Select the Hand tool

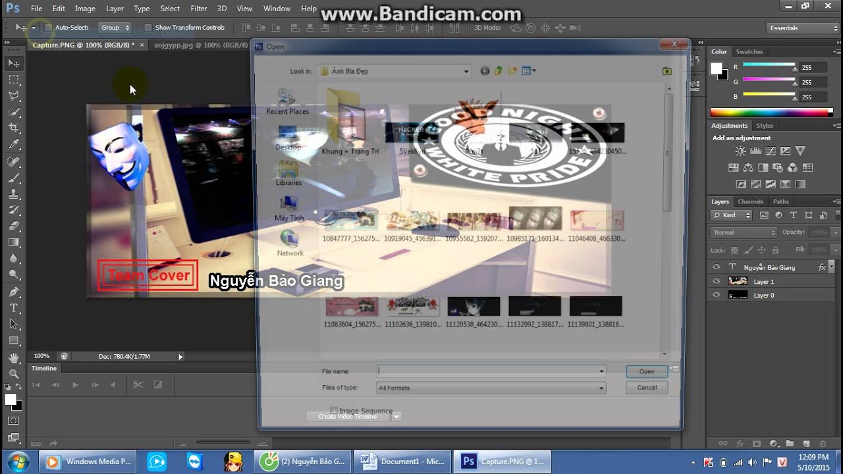point(14,357)
